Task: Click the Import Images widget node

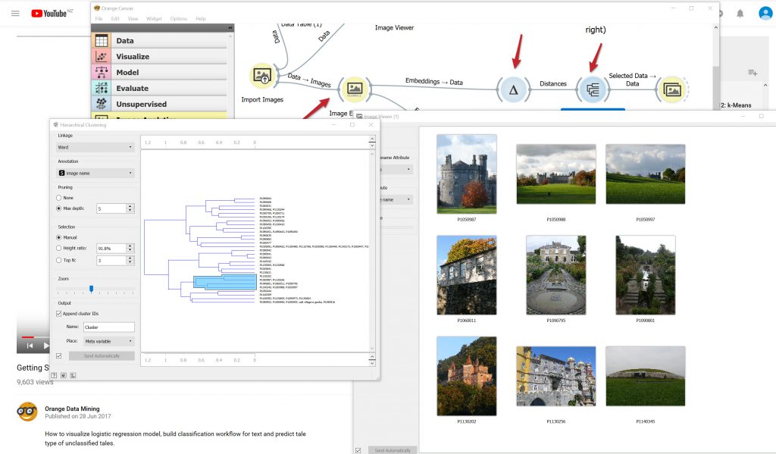Action: [262, 76]
